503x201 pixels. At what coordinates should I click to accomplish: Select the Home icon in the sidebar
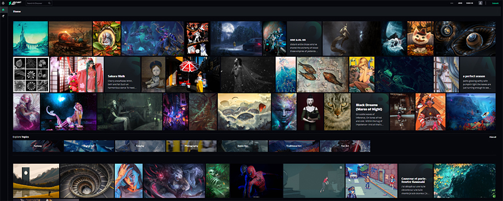(x=3, y=10)
